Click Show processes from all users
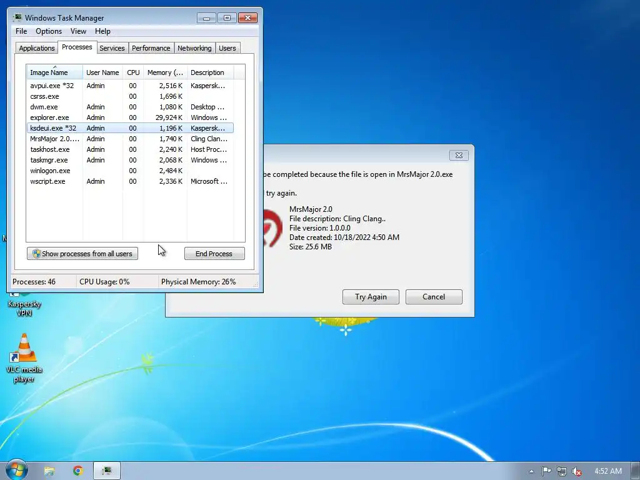 (x=82, y=254)
